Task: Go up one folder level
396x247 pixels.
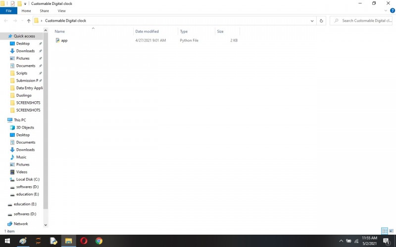Action: click(29, 21)
